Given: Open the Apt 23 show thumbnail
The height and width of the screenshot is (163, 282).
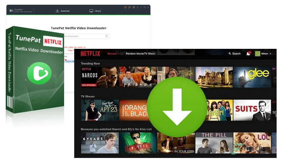Looking at the screenshot, I should [x=100, y=110].
